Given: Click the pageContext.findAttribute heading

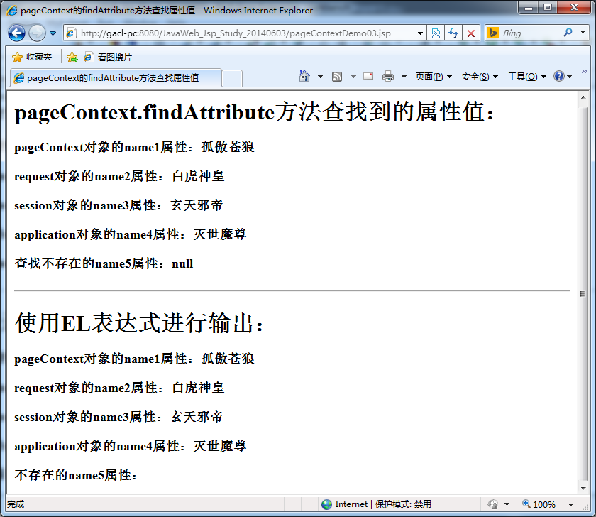Looking at the screenshot, I should pos(254,111).
